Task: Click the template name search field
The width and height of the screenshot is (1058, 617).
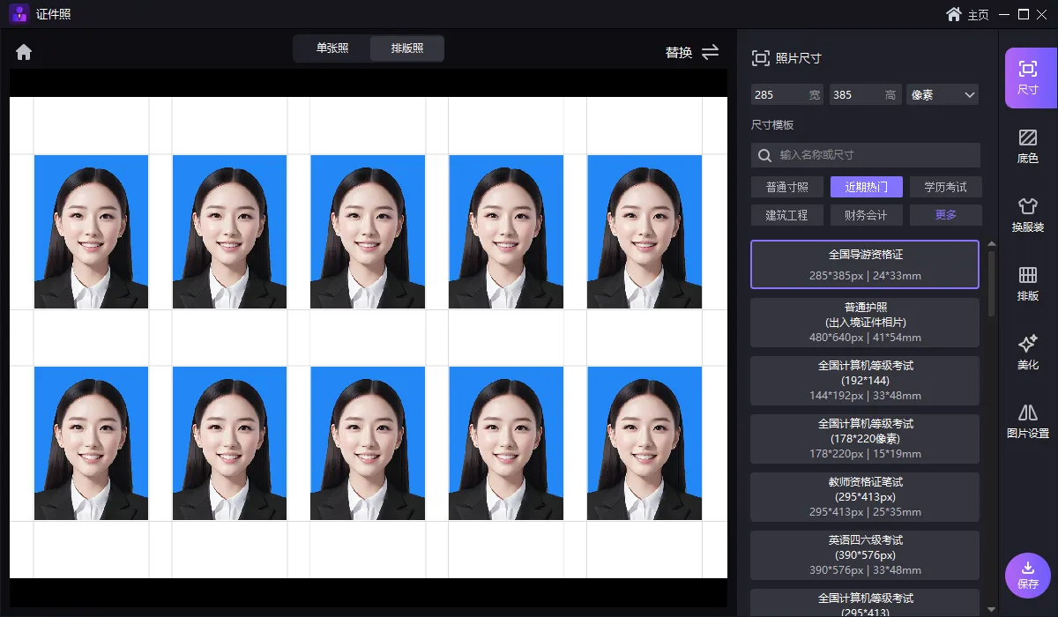Action: point(873,155)
